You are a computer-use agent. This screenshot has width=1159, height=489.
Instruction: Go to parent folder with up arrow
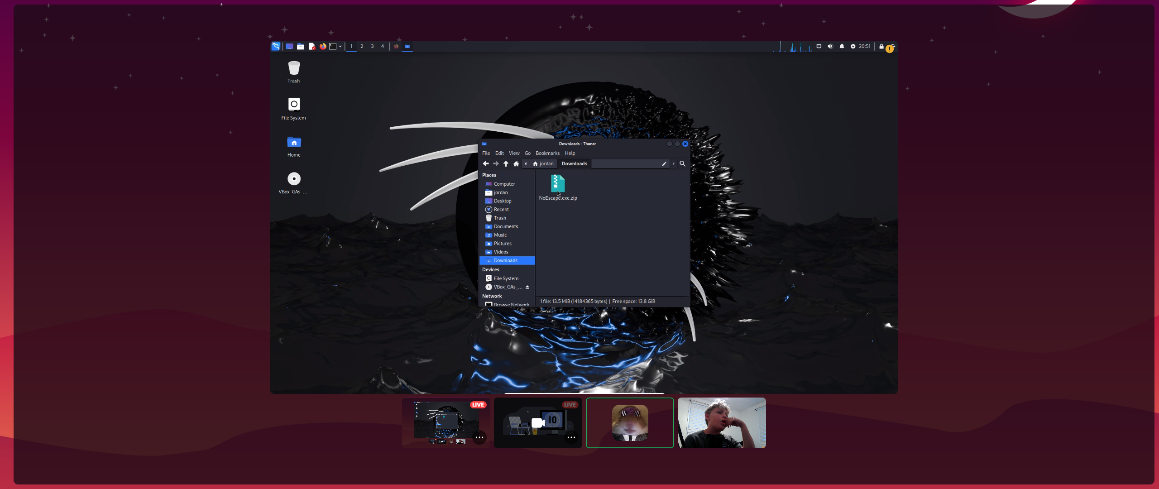506,163
